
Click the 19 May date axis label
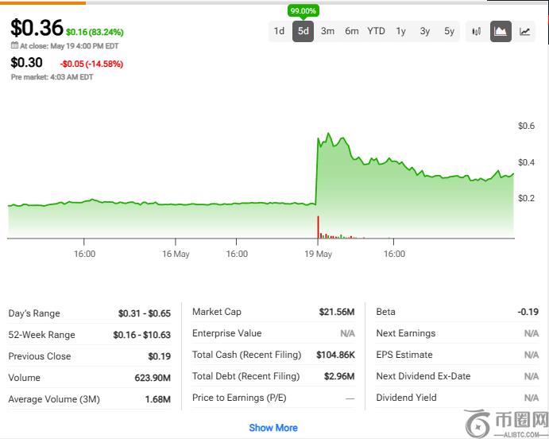pyautogui.click(x=318, y=254)
